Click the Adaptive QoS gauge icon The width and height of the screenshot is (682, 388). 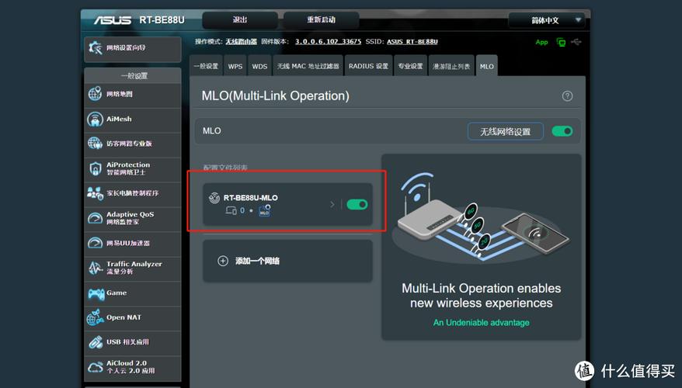[95, 218]
